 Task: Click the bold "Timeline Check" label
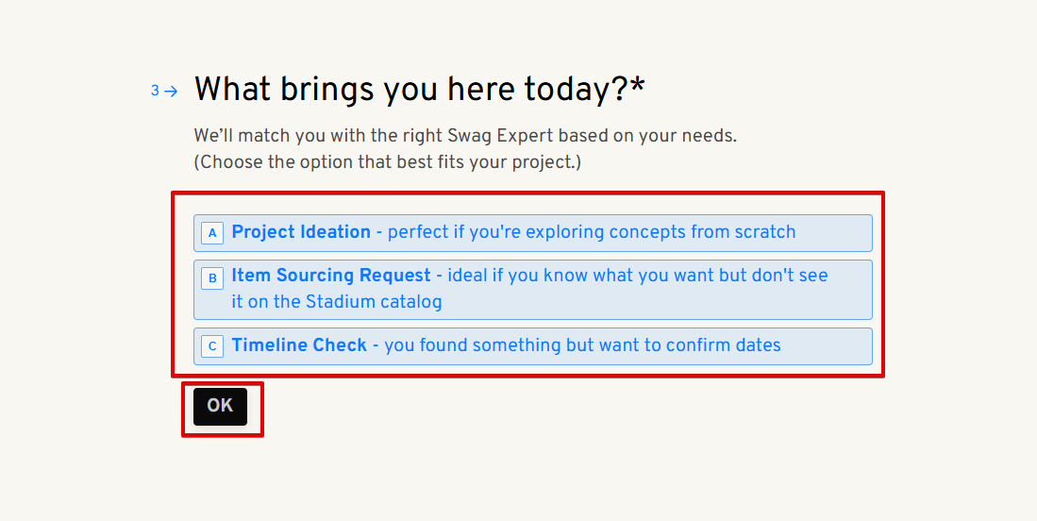point(299,345)
